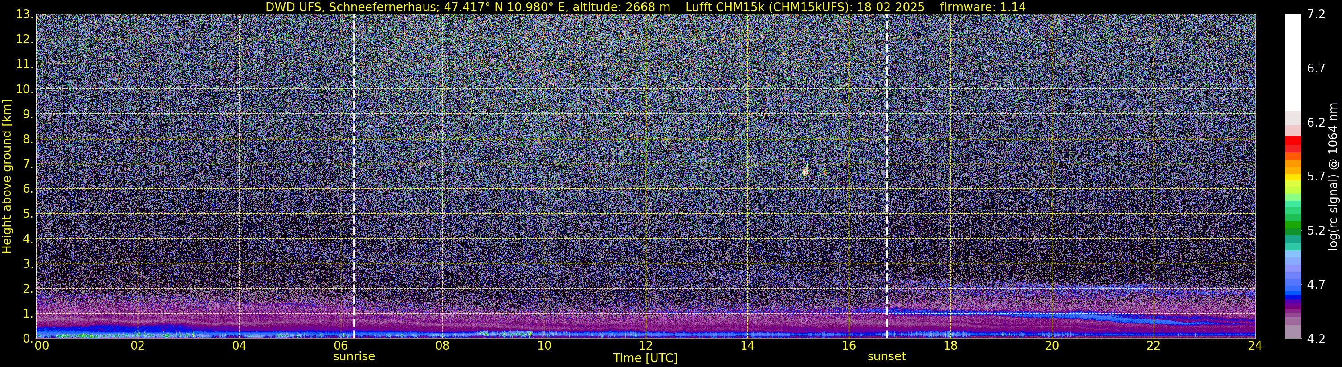
Task: Click colorbar tick value '4.7'
Action: (1316, 285)
